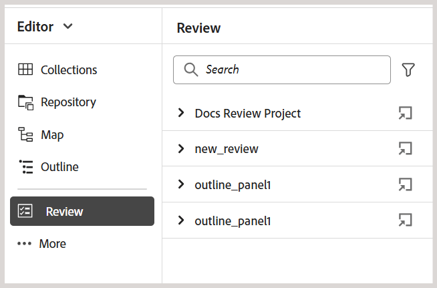
Task: Expand the bottom outline_panel1 chevron
Action: point(181,220)
